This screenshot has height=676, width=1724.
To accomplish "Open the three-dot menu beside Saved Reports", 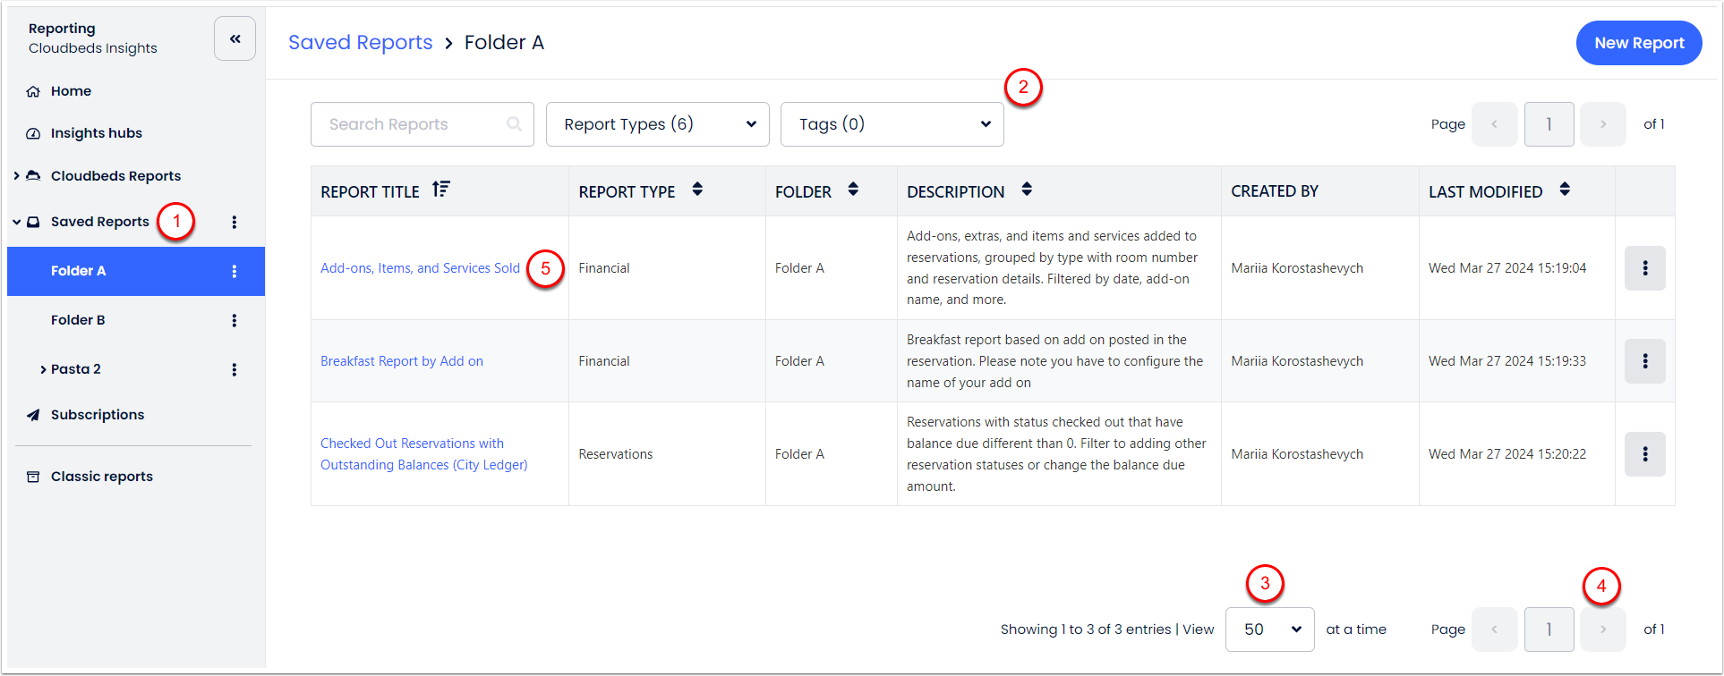I will click(235, 222).
